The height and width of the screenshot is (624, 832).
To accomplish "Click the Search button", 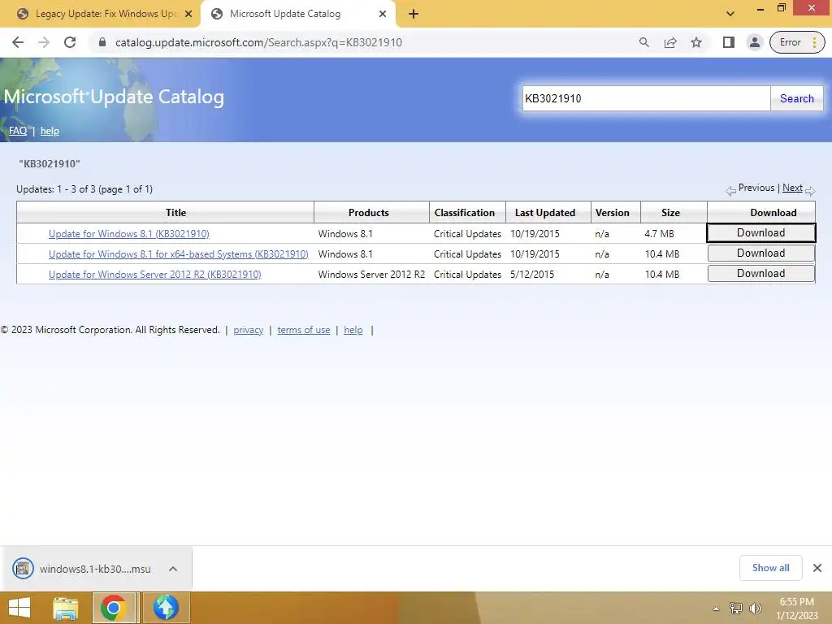I will [796, 98].
